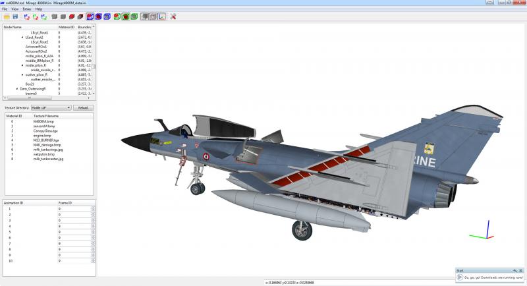Image resolution: width=527 pixels, height=286 pixels.
Task: Toggle the green-framed red dot button
Action: coord(126,16)
